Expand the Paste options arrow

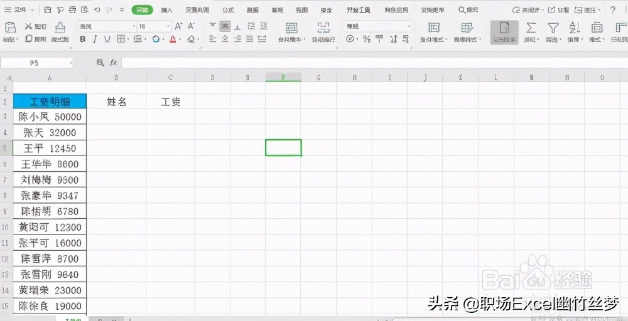pos(16,39)
